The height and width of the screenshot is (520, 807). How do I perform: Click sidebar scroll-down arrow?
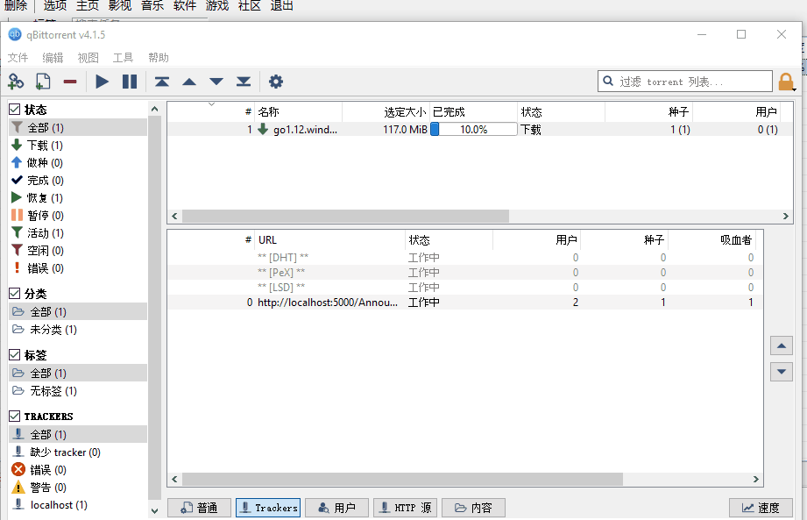pyautogui.click(x=154, y=510)
